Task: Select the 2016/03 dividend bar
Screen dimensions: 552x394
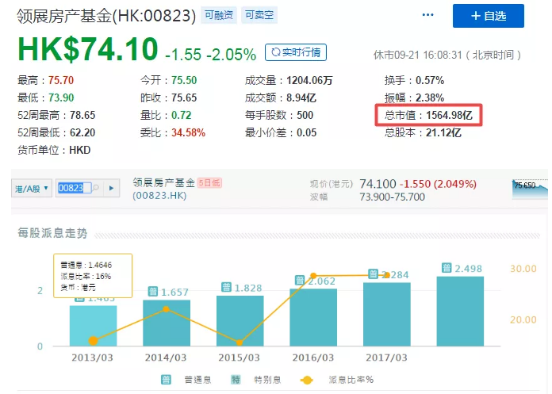Action: pos(313,317)
